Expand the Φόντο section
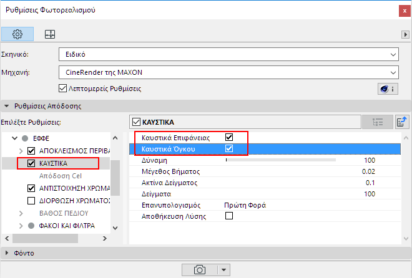This screenshot has height=278, width=412. pyautogui.click(x=7, y=253)
